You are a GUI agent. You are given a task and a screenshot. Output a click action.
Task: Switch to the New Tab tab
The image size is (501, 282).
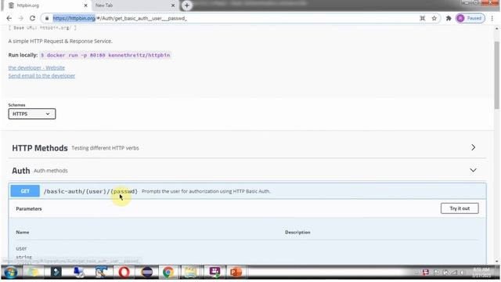coord(134,5)
